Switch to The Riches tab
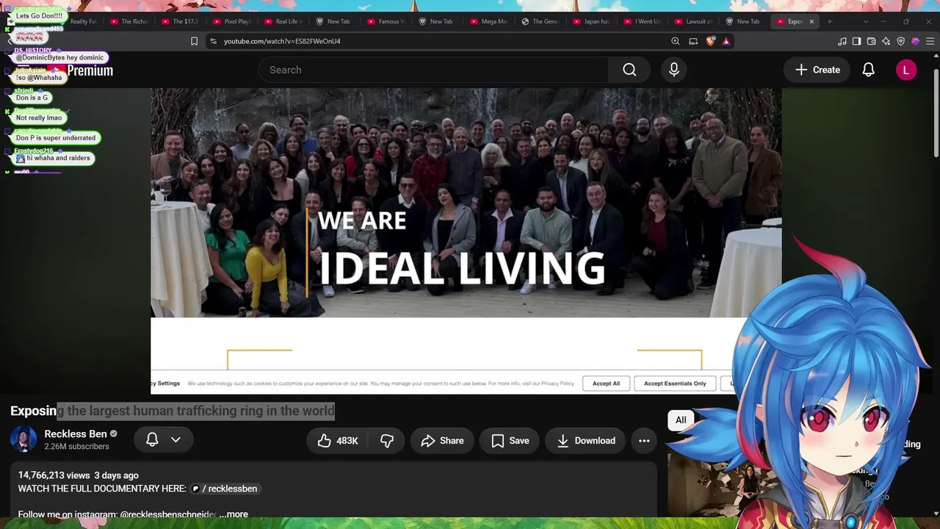Viewport: 940px width, 529px height. [130, 21]
